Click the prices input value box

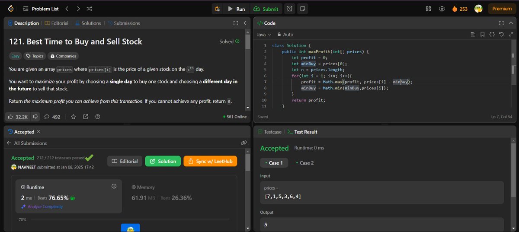382,192
